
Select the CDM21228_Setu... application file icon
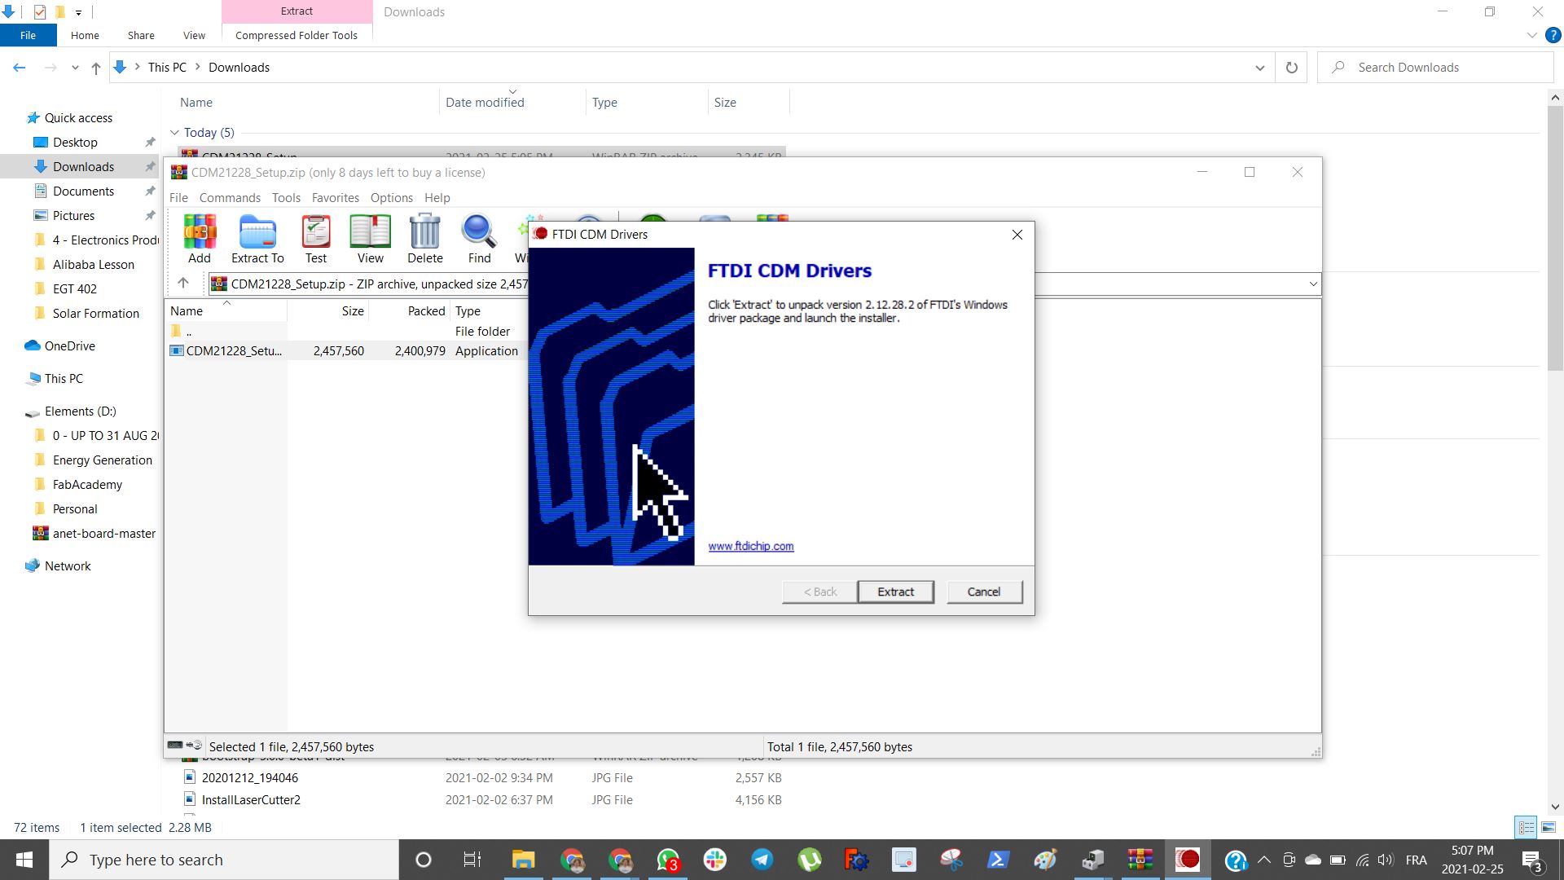pyautogui.click(x=177, y=351)
